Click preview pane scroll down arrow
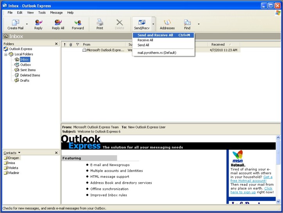Screen dimensions: 283x213 (278, 201)
